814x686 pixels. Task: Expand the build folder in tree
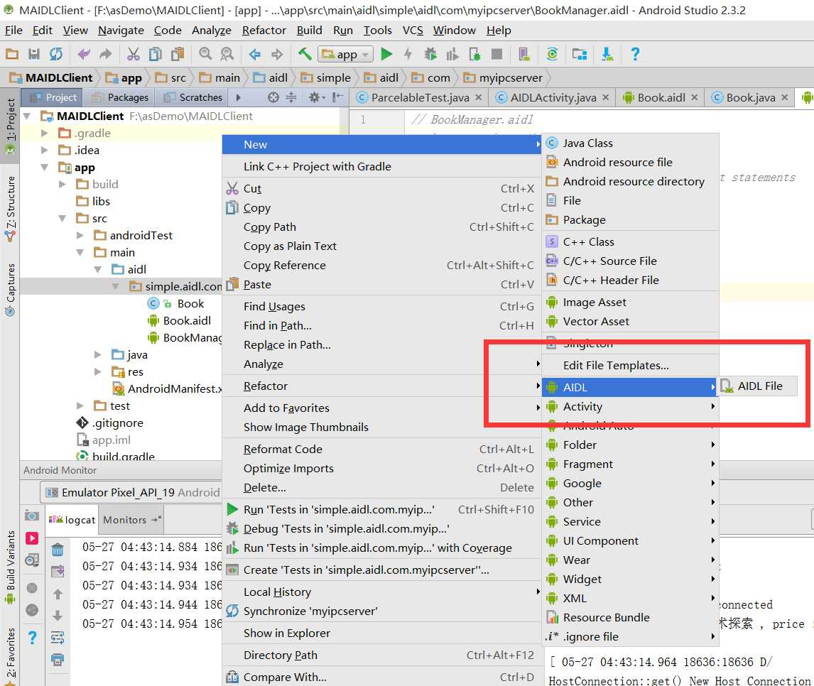(x=63, y=184)
